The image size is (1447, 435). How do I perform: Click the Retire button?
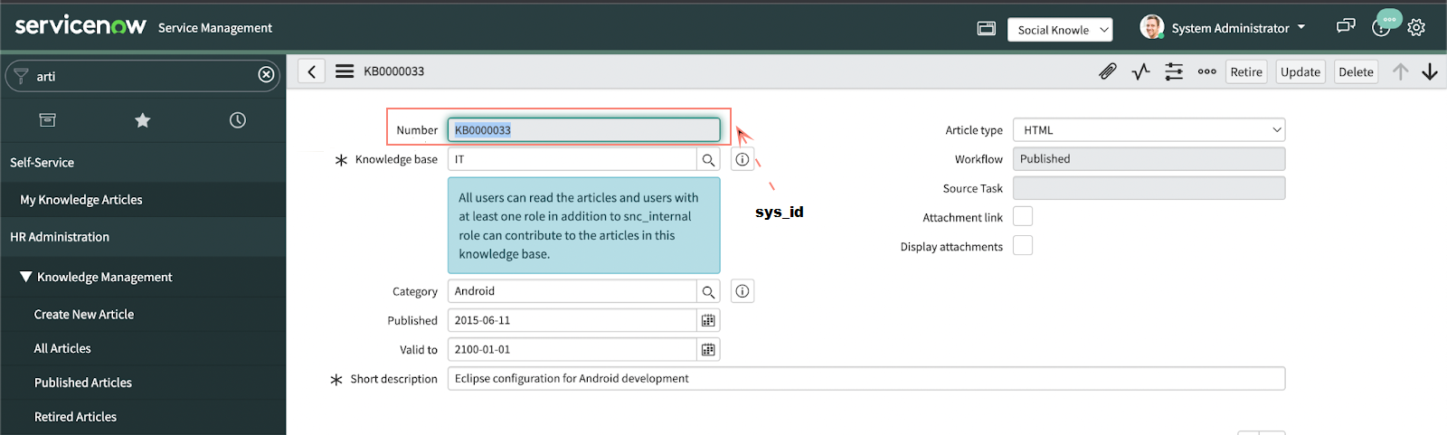click(1246, 72)
